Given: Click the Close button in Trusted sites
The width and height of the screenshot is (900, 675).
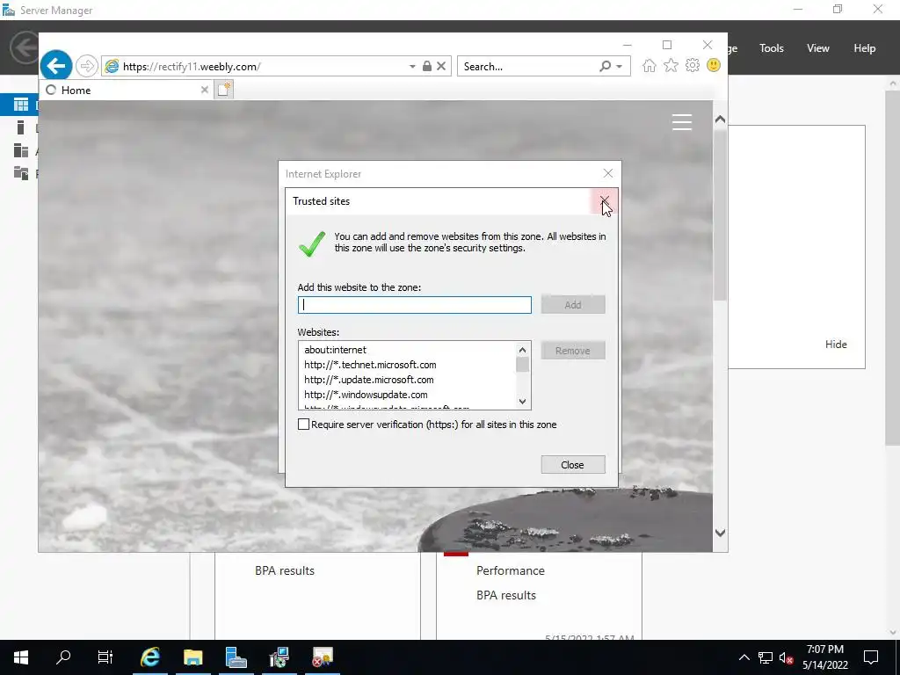Looking at the screenshot, I should [x=573, y=465].
